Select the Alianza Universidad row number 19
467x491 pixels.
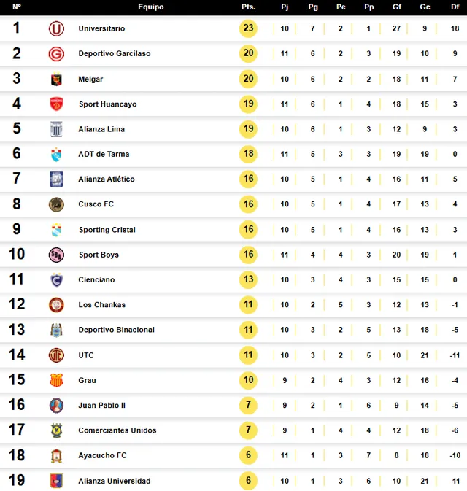17,480
